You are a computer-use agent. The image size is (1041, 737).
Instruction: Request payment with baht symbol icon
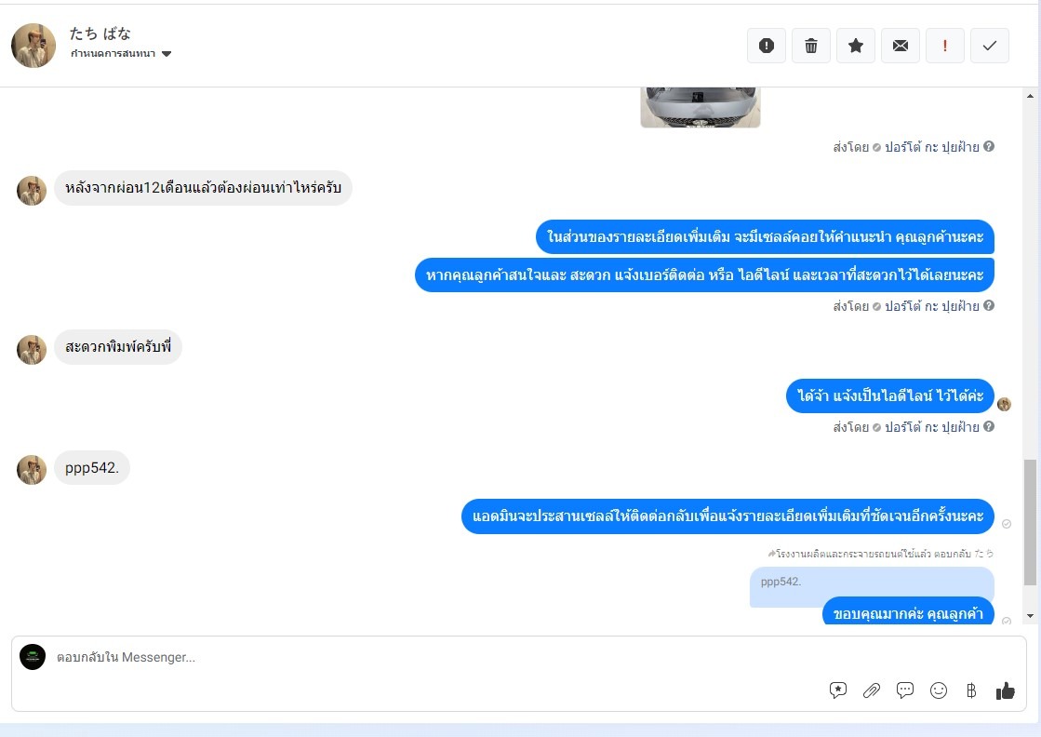pyautogui.click(x=971, y=690)
